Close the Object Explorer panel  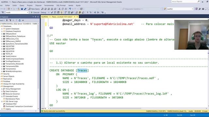pos(38,17)
